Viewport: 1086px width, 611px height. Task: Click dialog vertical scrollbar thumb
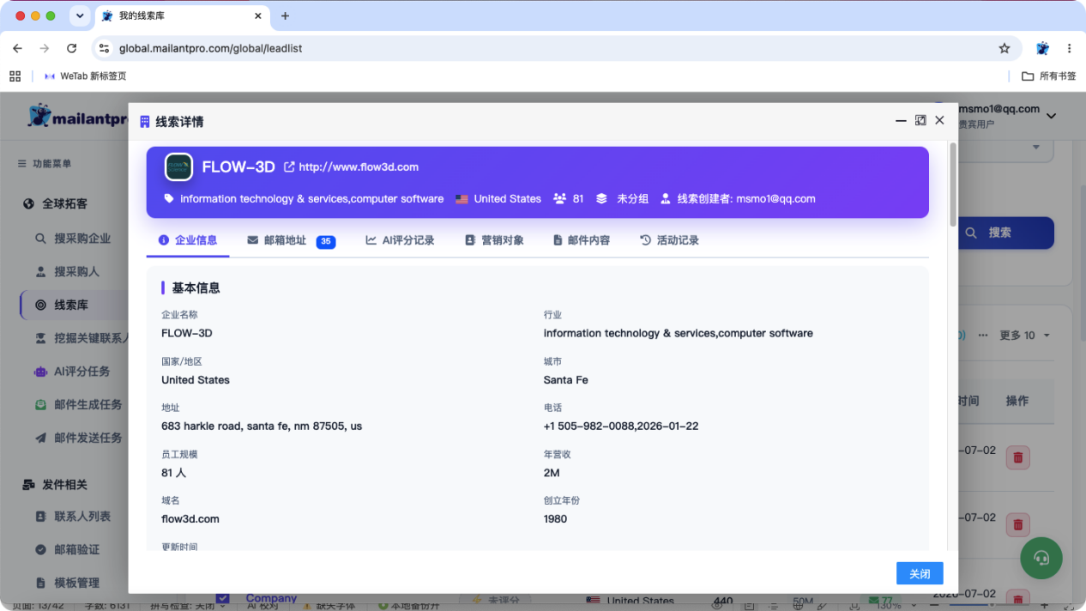click(x=953, y=185)
